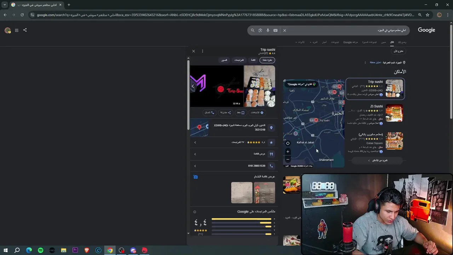Click the fork and knife menu icon
This screenshot has width=453, height=255.
pos(271,154)
